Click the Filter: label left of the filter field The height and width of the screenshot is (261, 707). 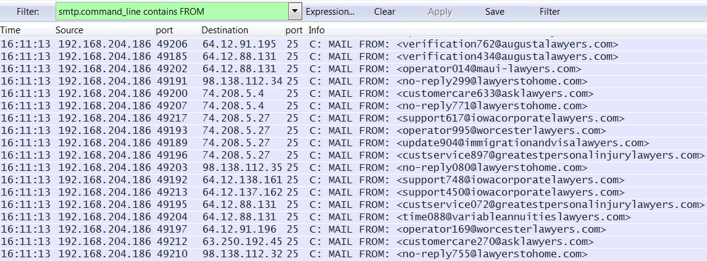pos(28,12)
